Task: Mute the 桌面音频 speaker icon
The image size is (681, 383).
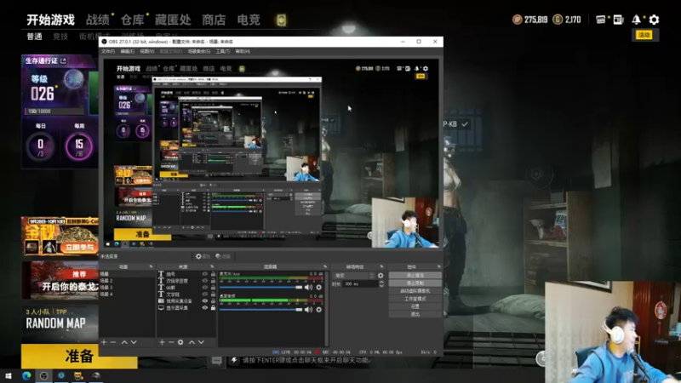Action: coord(308,310)
